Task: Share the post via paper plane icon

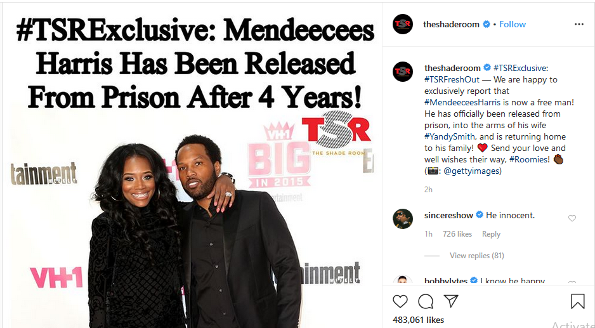Action: point(451,301)
